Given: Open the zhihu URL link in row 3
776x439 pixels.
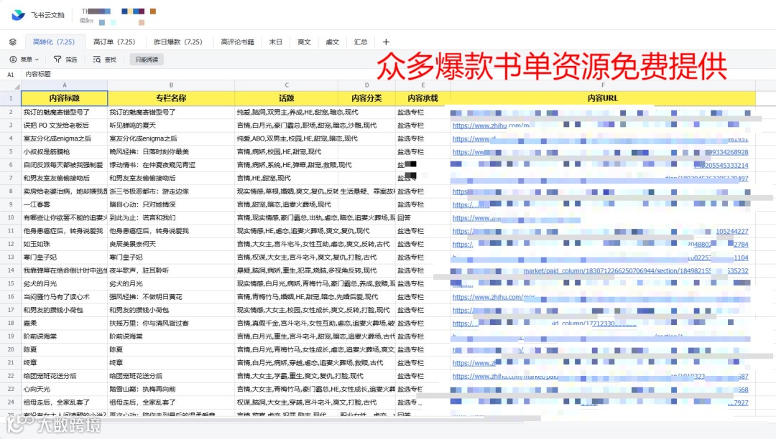Looking at the screenshot, I should [491, 126].
